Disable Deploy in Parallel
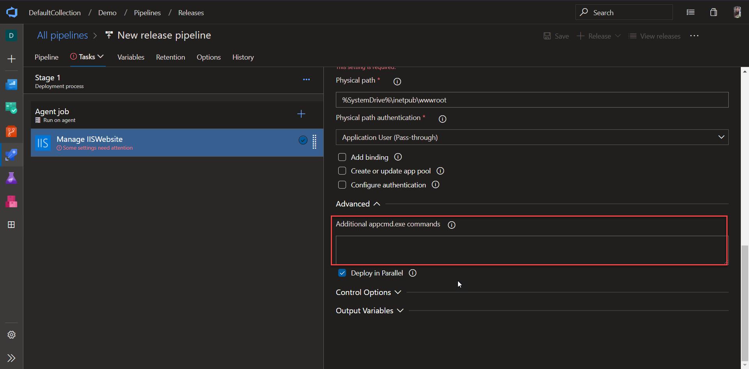This screenshot has height=369, width=749. pyautogui.click(x=342, y=273)
